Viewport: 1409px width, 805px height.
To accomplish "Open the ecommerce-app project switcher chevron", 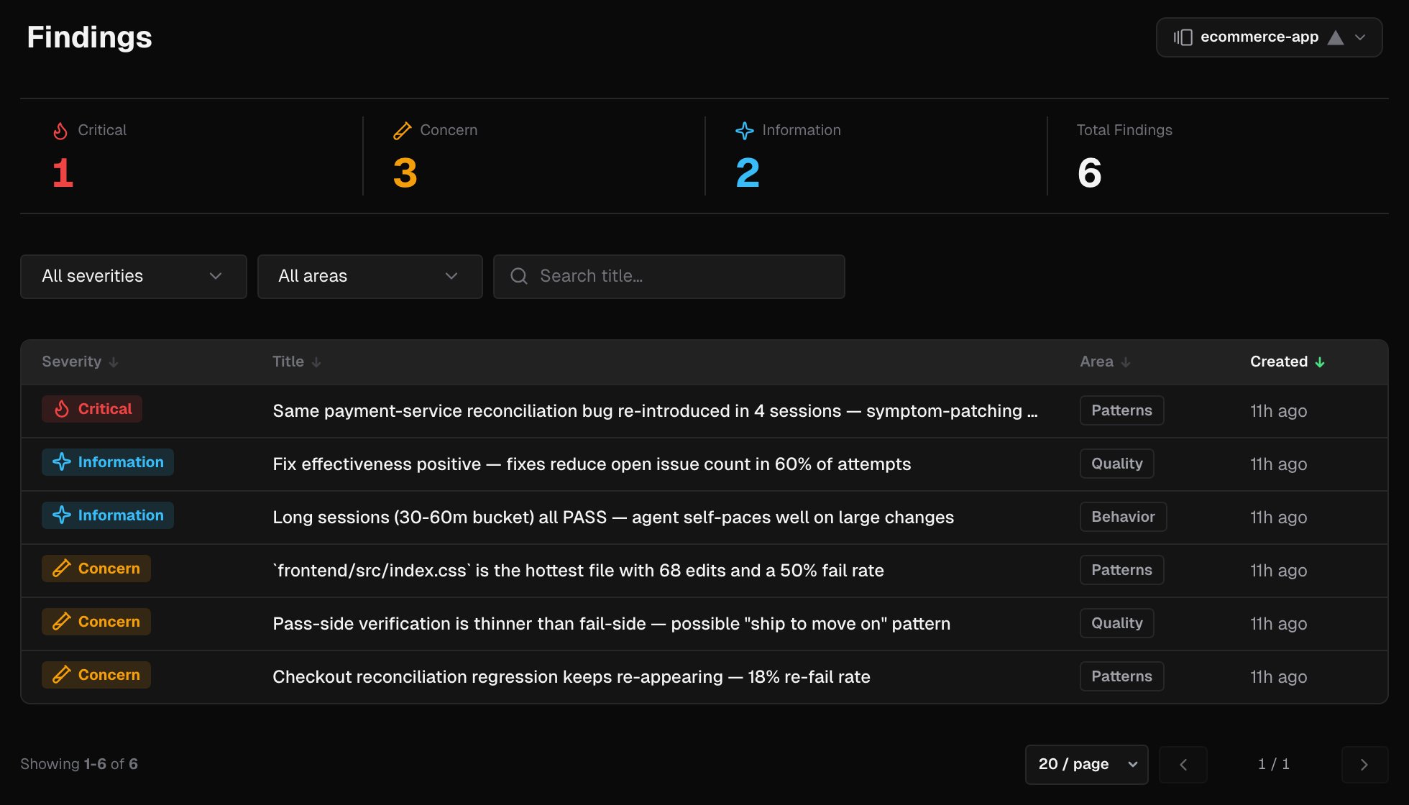I will [1360, 37].
